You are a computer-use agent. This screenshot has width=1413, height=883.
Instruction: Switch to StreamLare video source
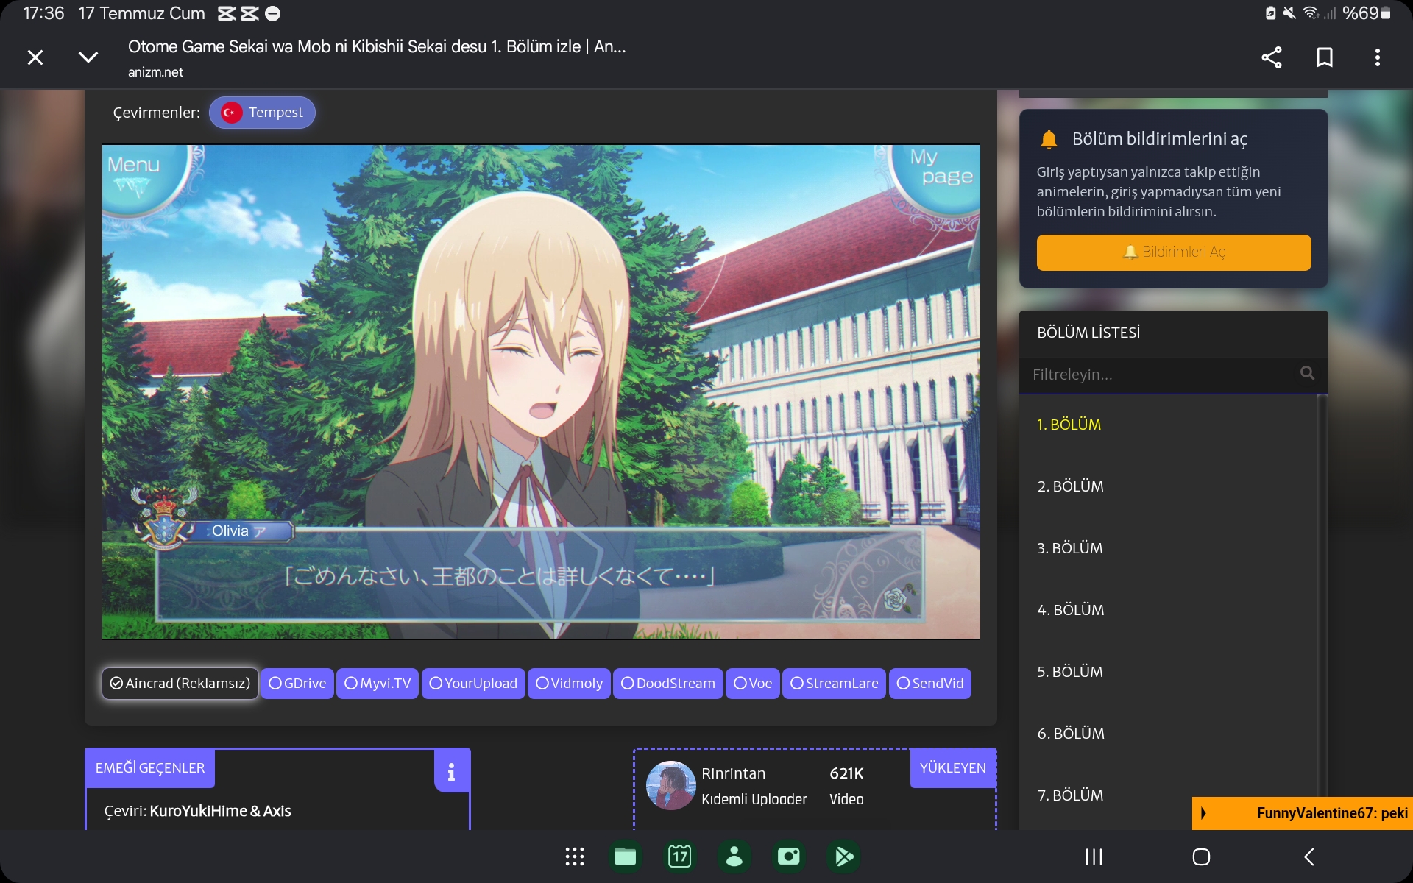pos(835,684)
